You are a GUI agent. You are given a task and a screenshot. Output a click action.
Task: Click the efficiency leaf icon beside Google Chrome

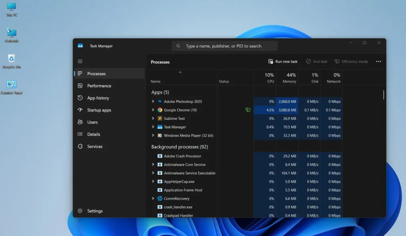click(248, 110)
